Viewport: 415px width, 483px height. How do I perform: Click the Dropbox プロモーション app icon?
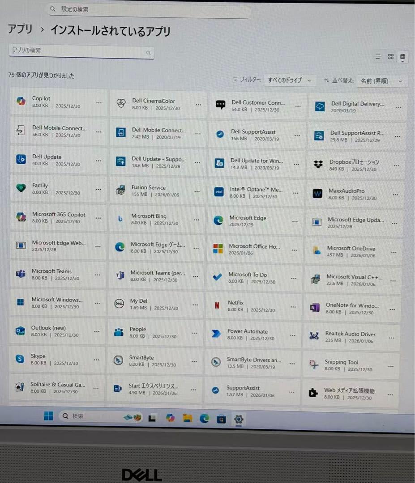coord(317,164)
